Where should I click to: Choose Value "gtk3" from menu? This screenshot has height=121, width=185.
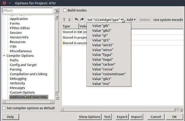[109, 79]
